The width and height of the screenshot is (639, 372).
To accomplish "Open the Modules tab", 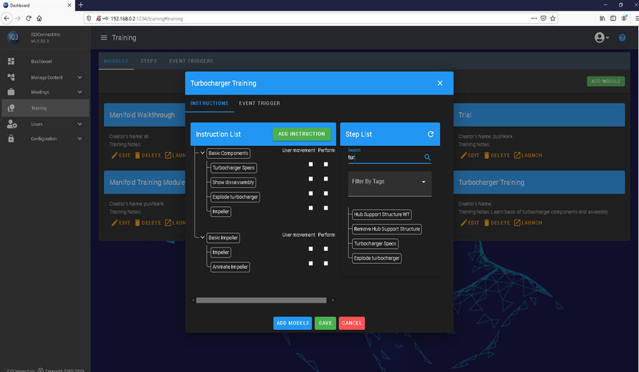I will tap(116, 61).
